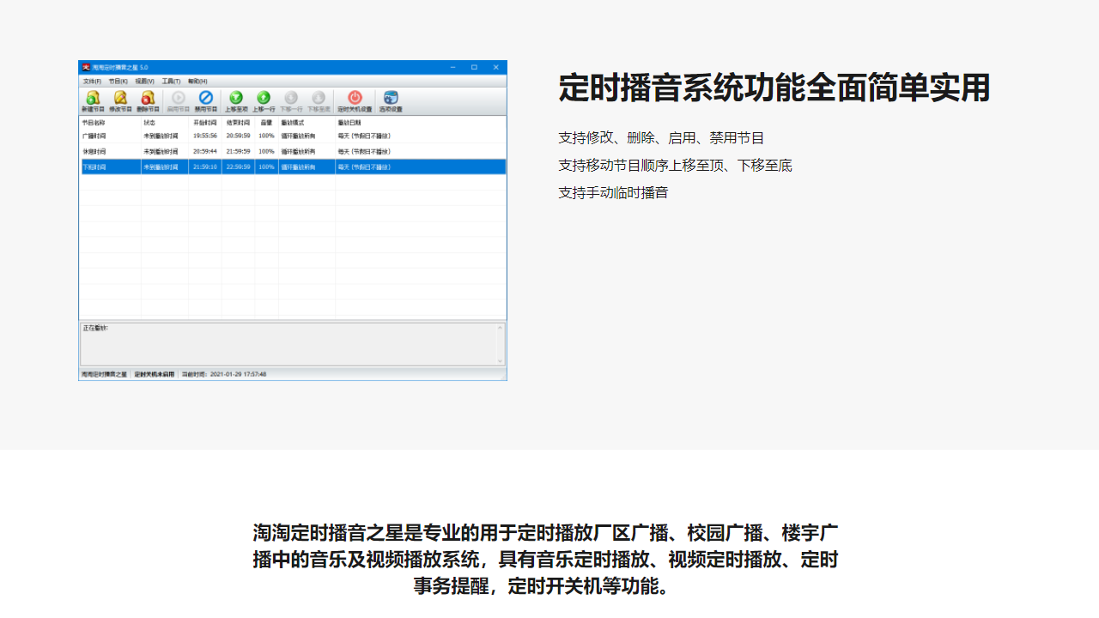Viewport: 1099px width, 618px height.
Task: Open 定时关机设置 shutdown timer settings
Action: pyautogui.click(x=355, y=99)
